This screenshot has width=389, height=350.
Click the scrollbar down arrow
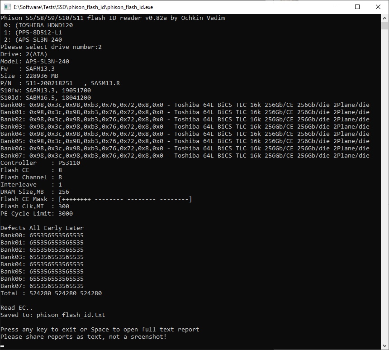pyautogui.click(x=384, y=345)
